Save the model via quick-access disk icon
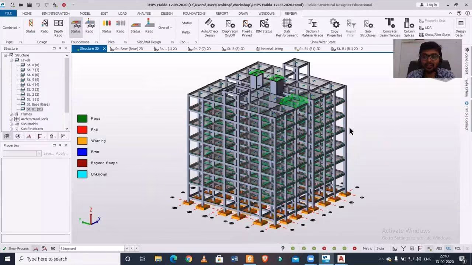This screenshot has height=265, width=472. tap(29, 5)
